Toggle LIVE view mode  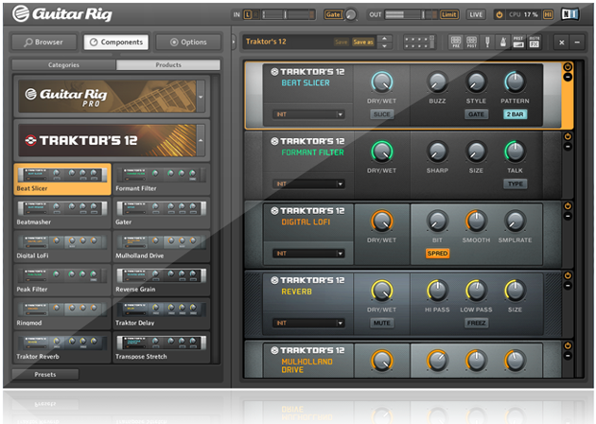point(476,14)
